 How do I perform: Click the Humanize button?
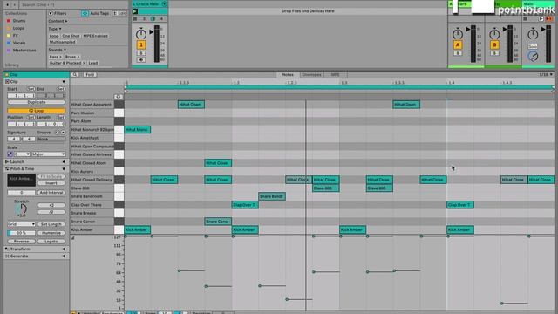tap(51, 233)
